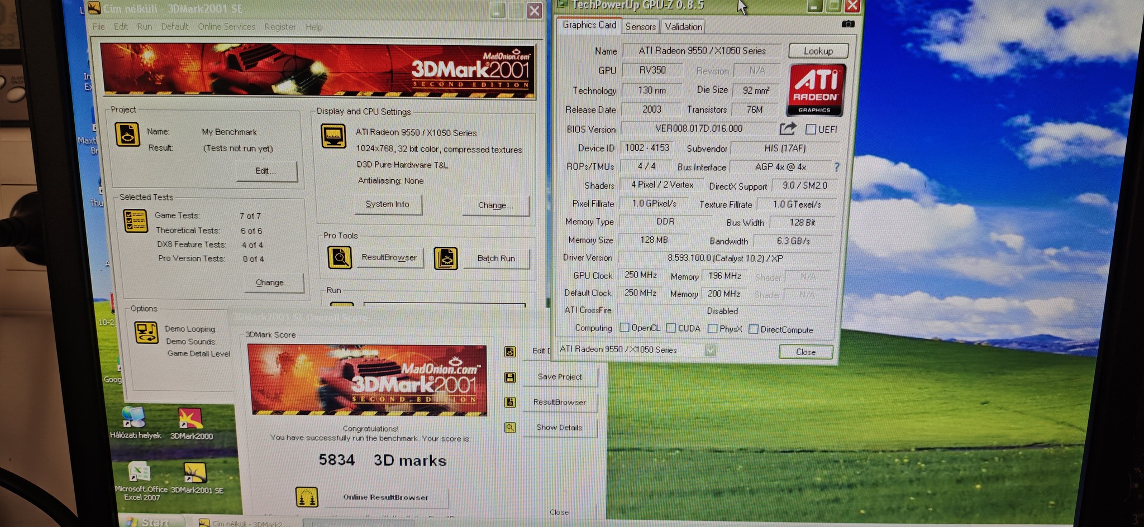Click the BIOS Version field VER008.017D.016.000

[x=699, y=128]
